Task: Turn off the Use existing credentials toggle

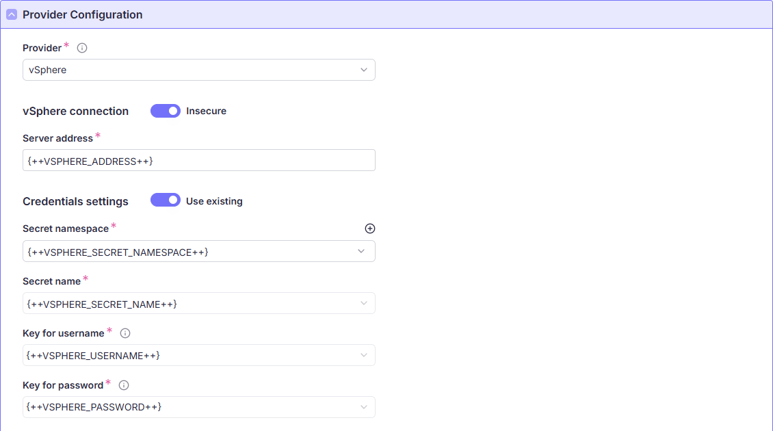Action: (166, 201)
